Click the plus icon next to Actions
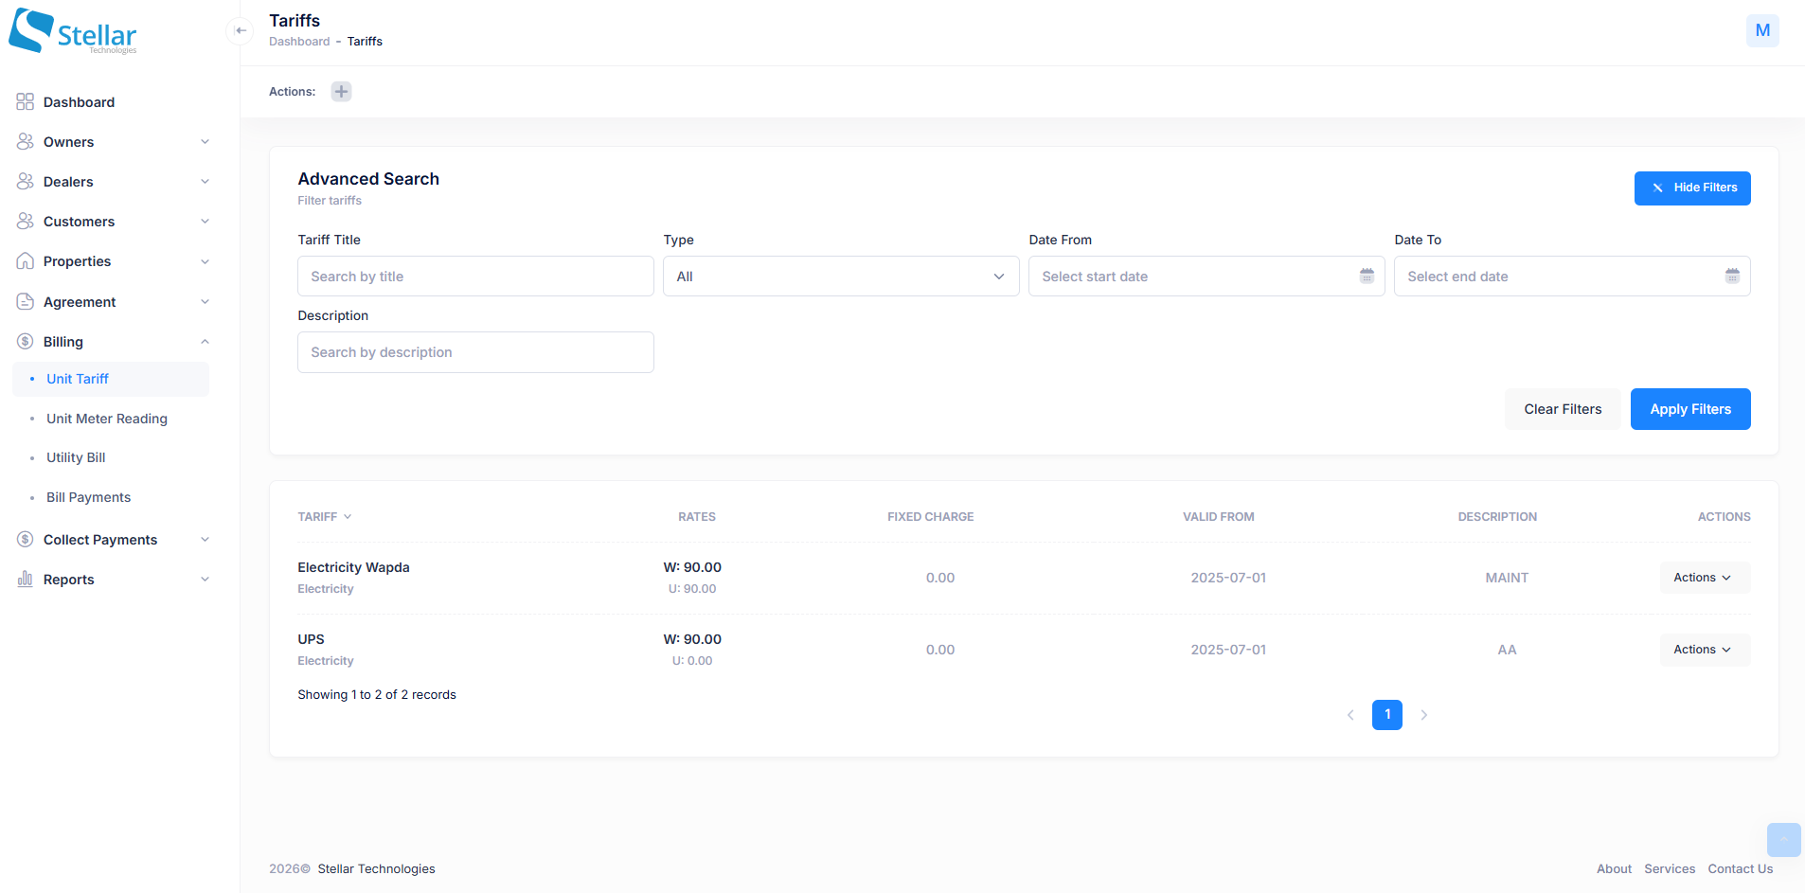Image resolution: width=1805 pixels, height=893 pixels. pos(341,92)
